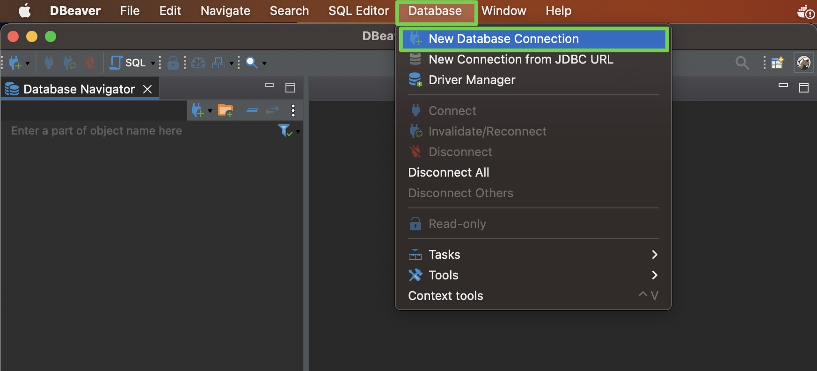Create a new folder in navigator
The height and width of the screenshot is (371, 817).
pyautogui.click(x=226, y=111)
